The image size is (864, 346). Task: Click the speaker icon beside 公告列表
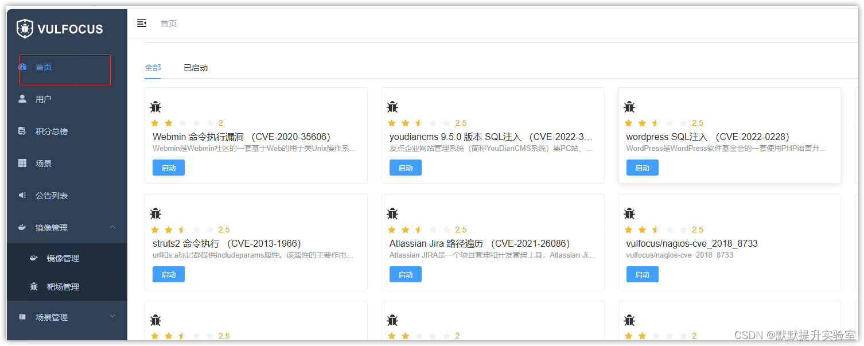click(23, 195)
